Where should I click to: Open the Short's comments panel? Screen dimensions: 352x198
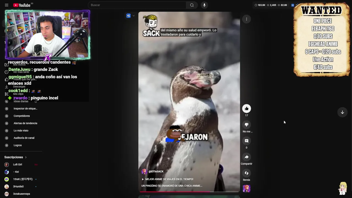(246, 141)
